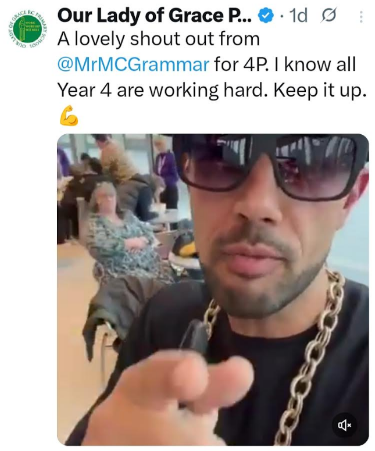375x451 pixels.
Task: Open the three-dot more options menu
Action: click(x=361, y=17)
